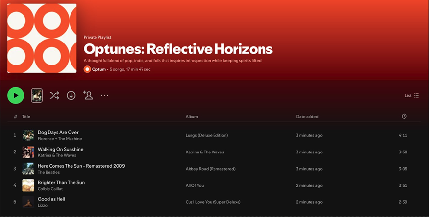The height and width of the screenshot is (217, 429).
Task: Open the Optum profile link
Action: coord(99,69)
